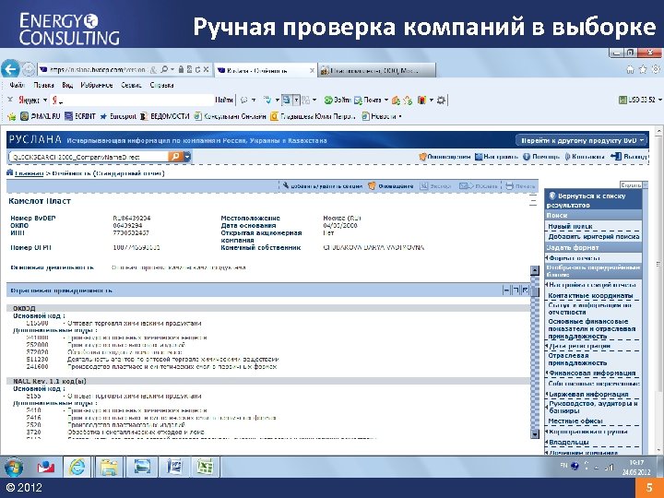Viewport: 664px width, 498px height.
Task: Click the address bar stop (X) icon
Action: click(x=206, y=69)
